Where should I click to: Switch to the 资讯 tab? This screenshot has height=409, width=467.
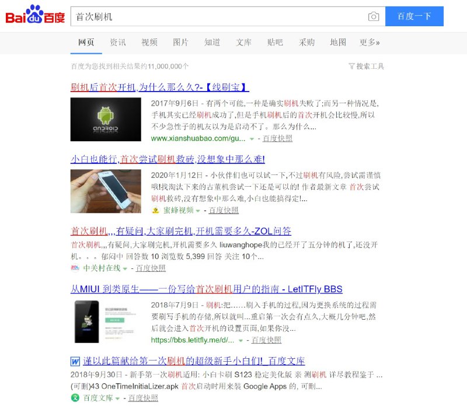(x=118, y=42)
